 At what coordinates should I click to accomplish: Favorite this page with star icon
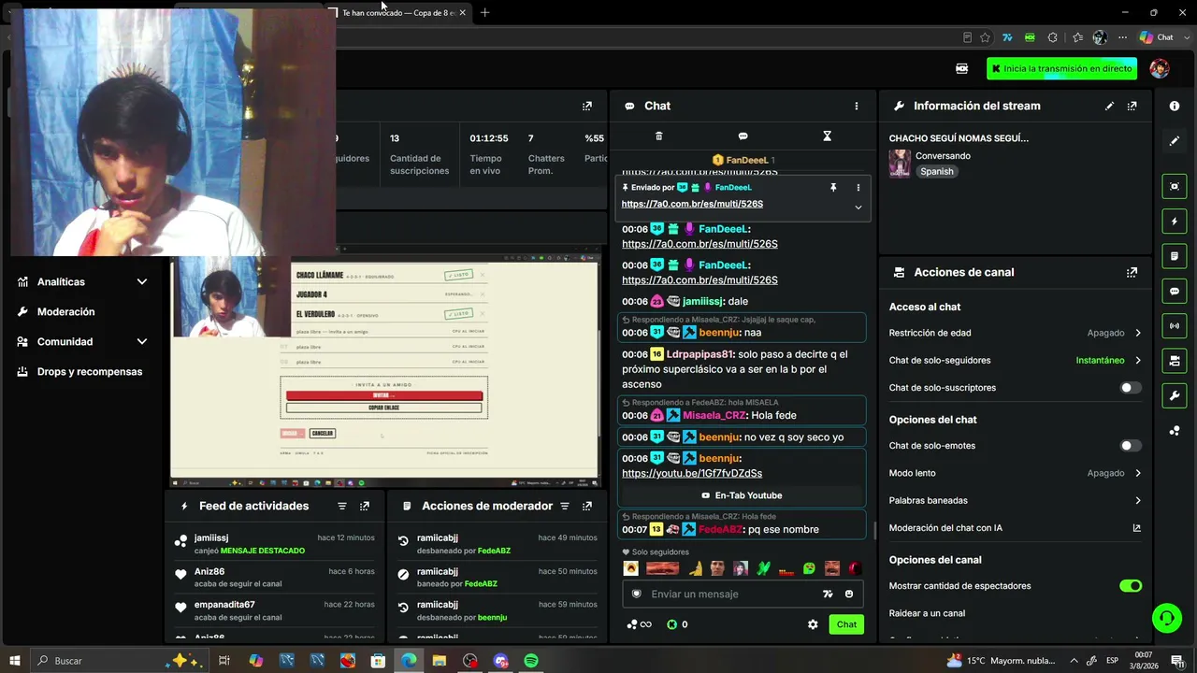pos(985,37)
